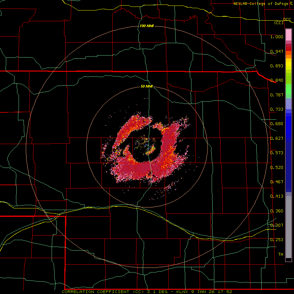Select the 0.840 color scale value

click(277, 80)
